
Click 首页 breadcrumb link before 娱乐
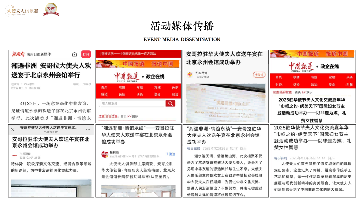click(x=298, y=92)
